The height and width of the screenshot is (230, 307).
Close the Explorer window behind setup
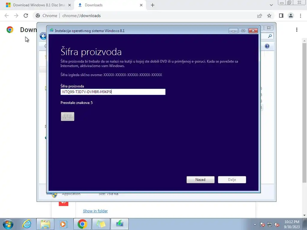tap(269, 28)
